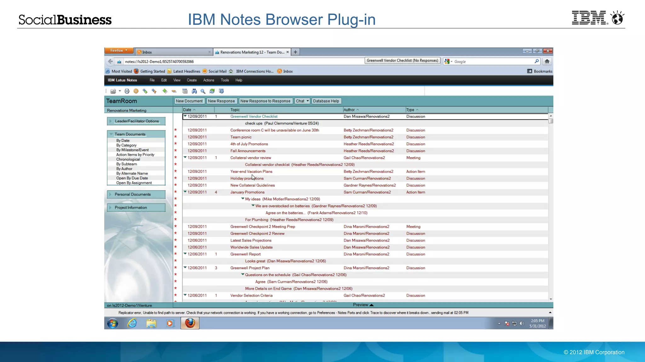Click New Response to Response button
Viewport: 645px width, 362px height.
(x=265, y=101)
